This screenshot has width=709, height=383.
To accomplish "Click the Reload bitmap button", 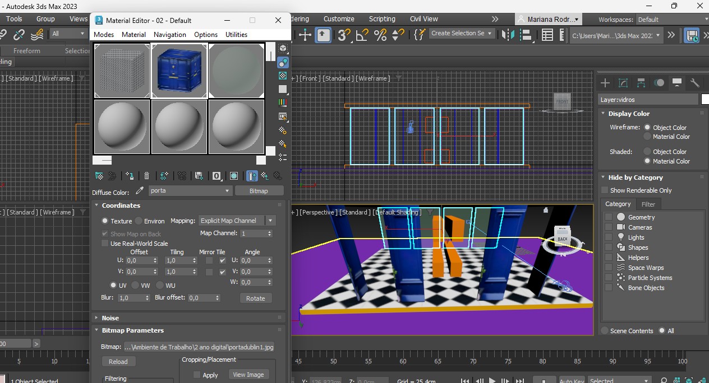I will point(118,362).
